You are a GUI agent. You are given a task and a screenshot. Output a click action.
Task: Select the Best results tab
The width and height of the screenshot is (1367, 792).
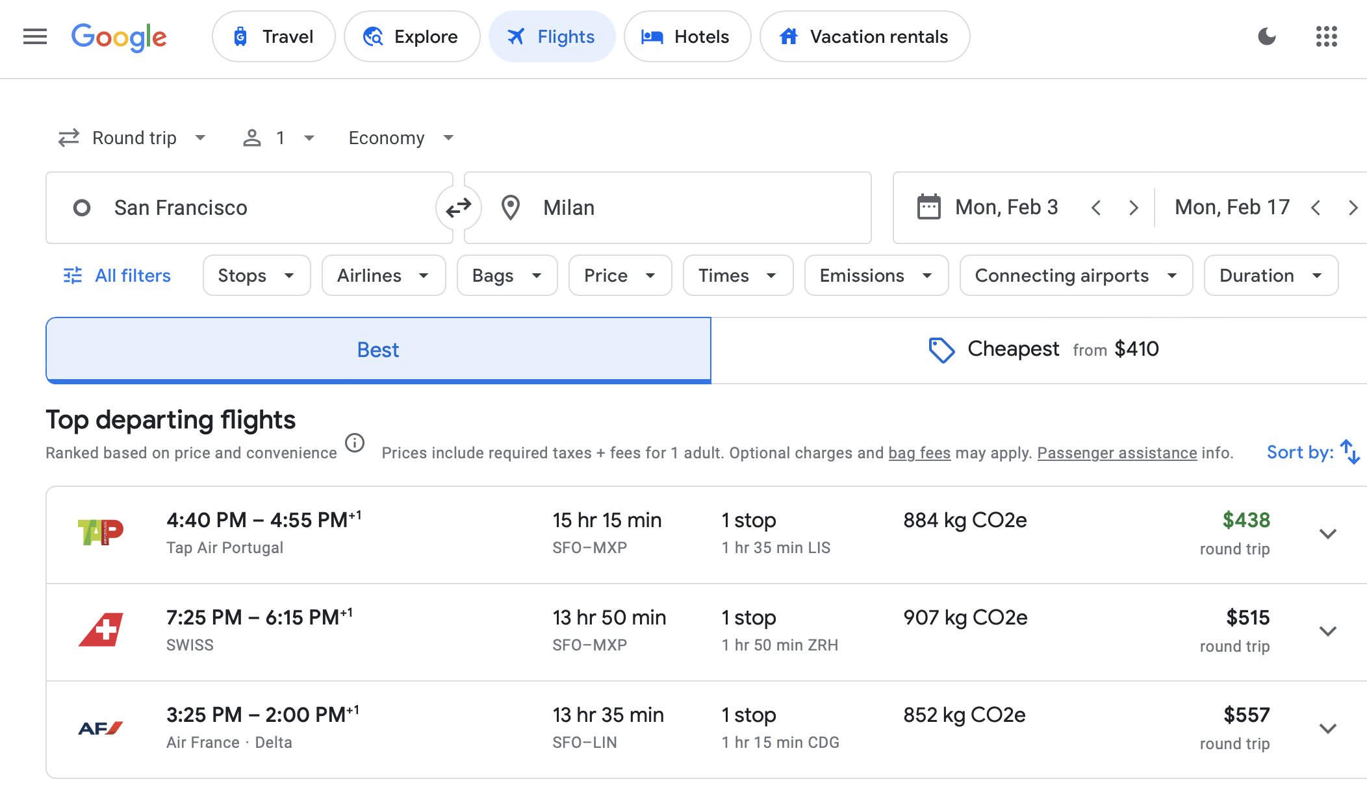coord(378,350)
